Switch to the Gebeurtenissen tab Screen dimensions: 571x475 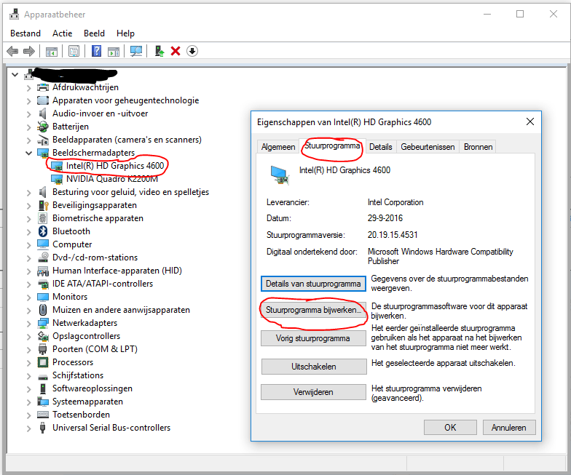[x=428, y=147]
